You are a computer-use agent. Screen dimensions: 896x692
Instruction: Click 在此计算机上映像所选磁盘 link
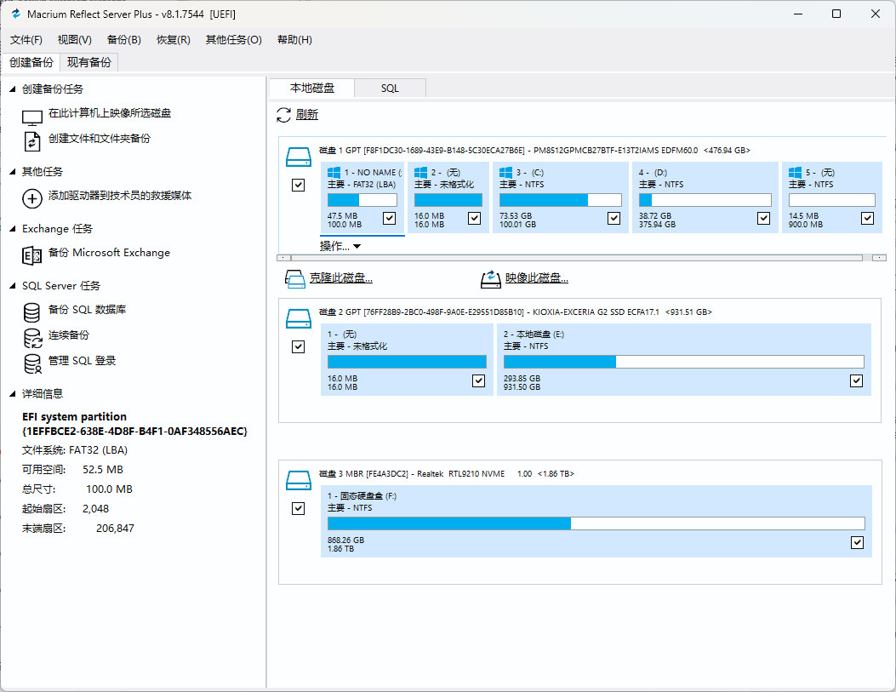point(110,113)
